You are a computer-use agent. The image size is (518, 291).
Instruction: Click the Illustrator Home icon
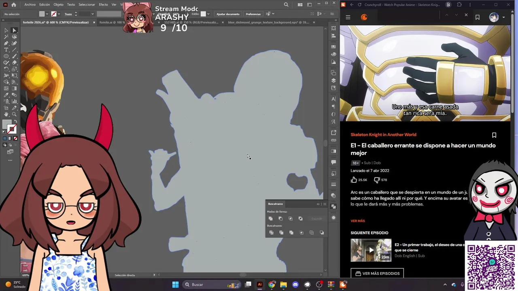click(14, 5)
